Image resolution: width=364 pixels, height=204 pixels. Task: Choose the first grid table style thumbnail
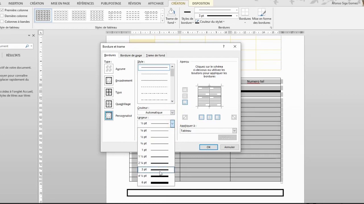(43, 15)
